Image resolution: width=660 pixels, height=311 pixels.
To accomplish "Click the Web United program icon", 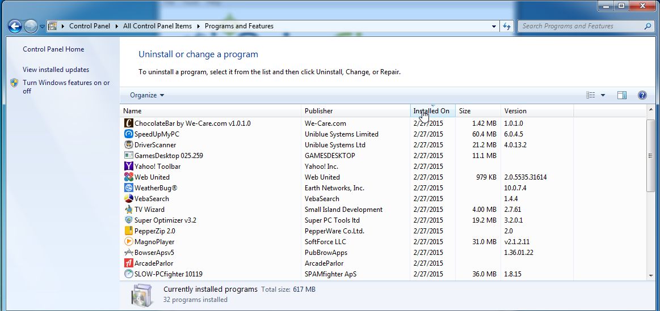I will 129,177.
